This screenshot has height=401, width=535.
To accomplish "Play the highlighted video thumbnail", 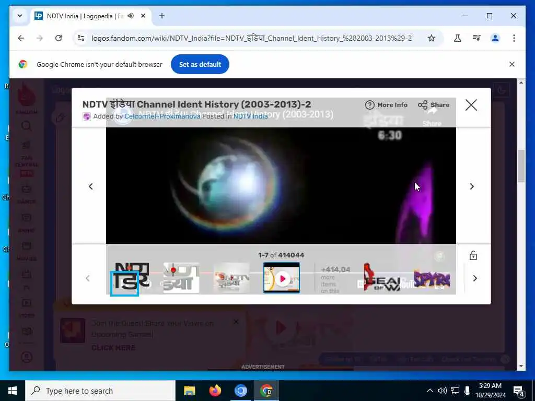I will click(282, 278).
